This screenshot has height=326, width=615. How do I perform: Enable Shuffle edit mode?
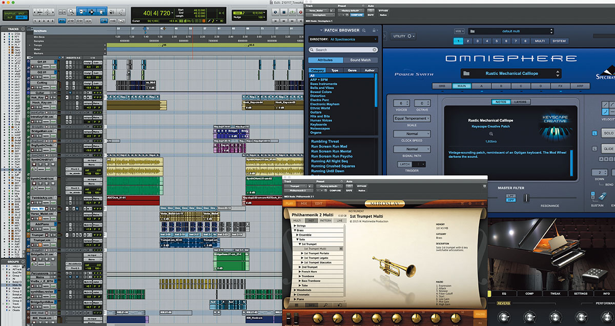[10, 13]
